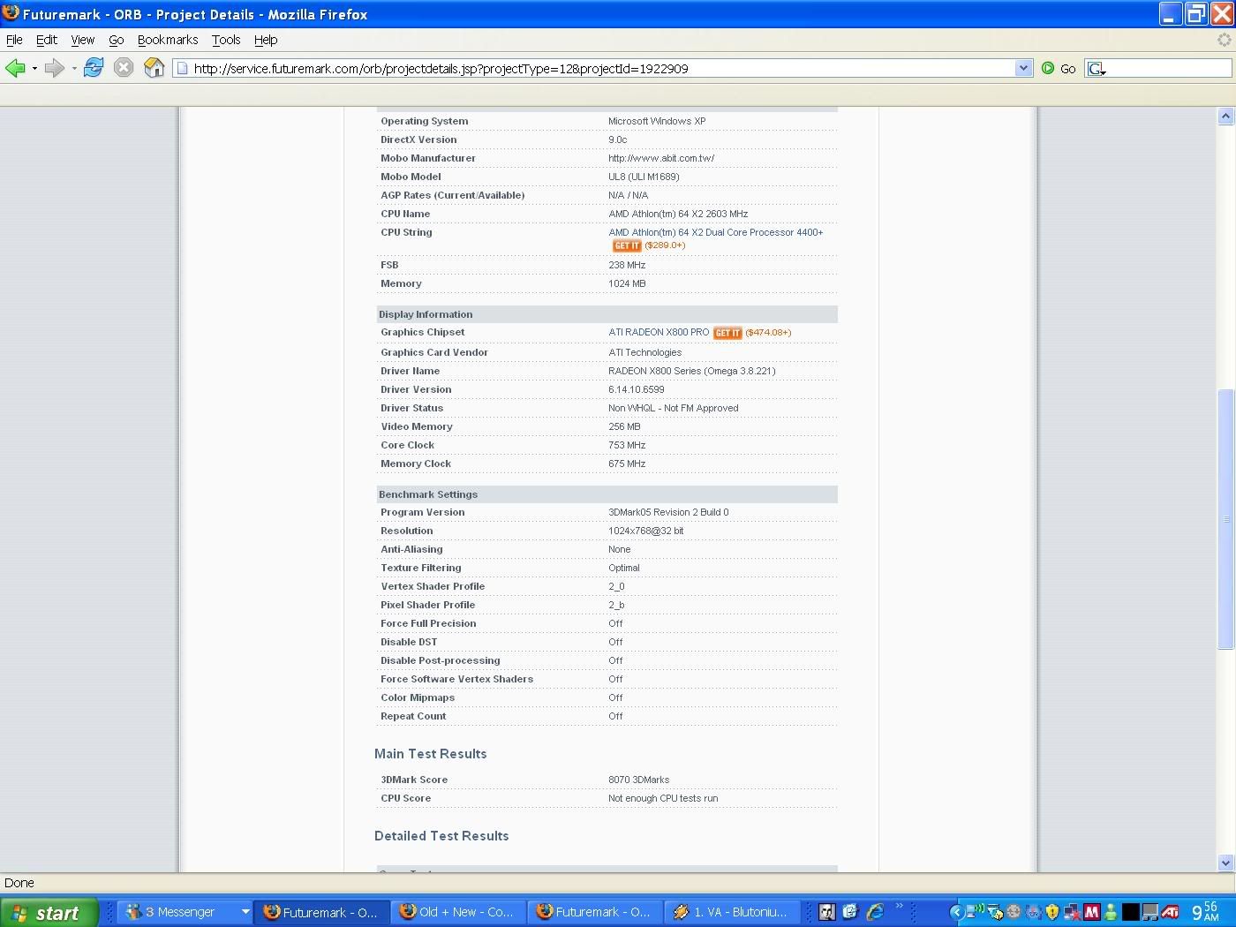Click GET IT button beside RADEON X800 PRO
Viewport: 1236px width, 927px height.
[727, 333]
